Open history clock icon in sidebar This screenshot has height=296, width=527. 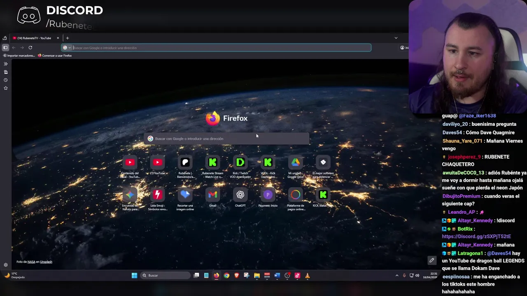pyautogui.click(x=6, y=80)
